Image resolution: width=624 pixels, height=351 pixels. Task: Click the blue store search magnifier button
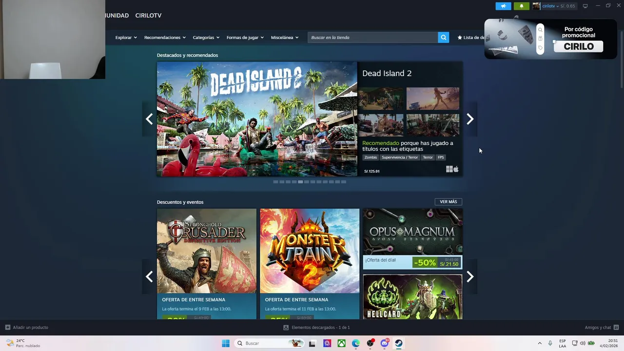(x=443, y=38)
